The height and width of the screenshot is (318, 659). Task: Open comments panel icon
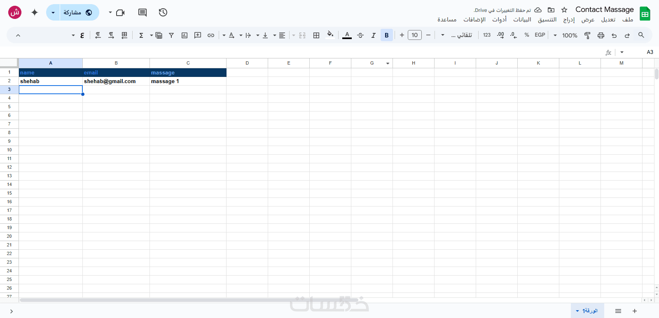(143, 12)
